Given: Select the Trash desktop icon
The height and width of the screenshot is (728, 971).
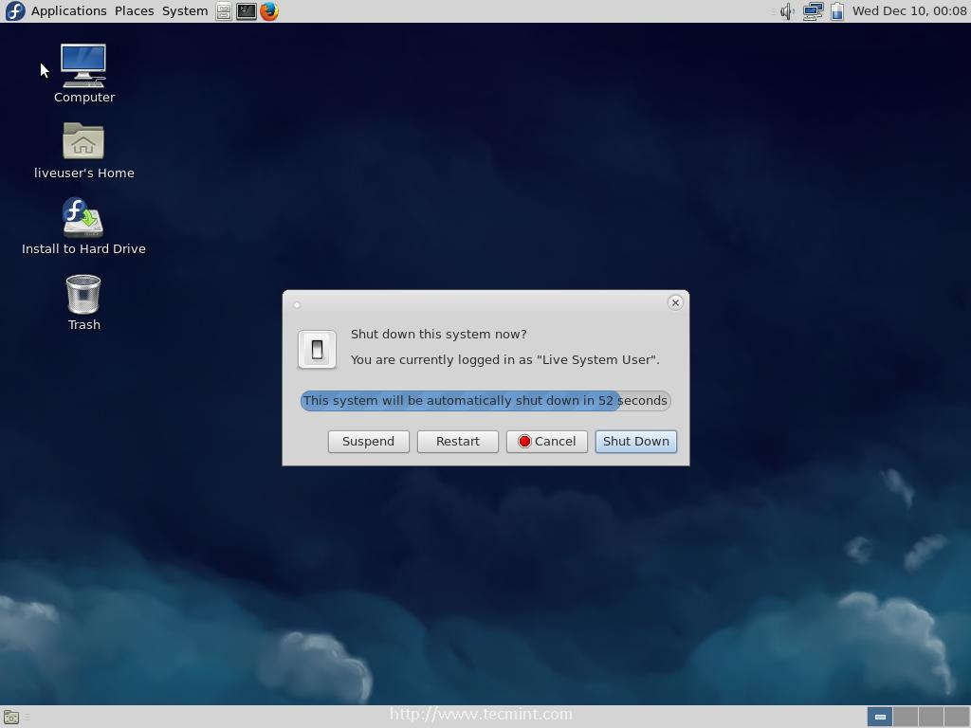Looking at the screenshot, I should coord(83,302).
